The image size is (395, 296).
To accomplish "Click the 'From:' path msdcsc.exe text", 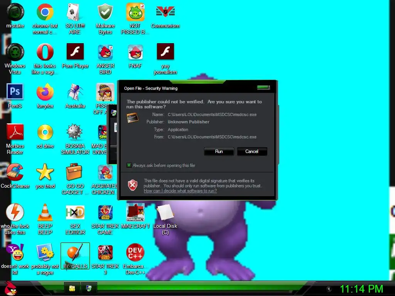I will [x=212, y=137].
